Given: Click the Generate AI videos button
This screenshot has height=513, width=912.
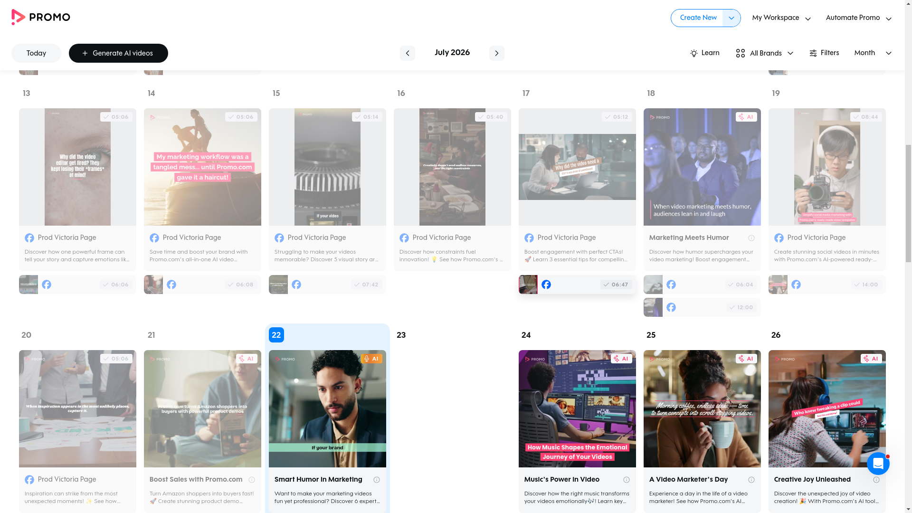Looking at the screenshot, I should coord(118,53).
